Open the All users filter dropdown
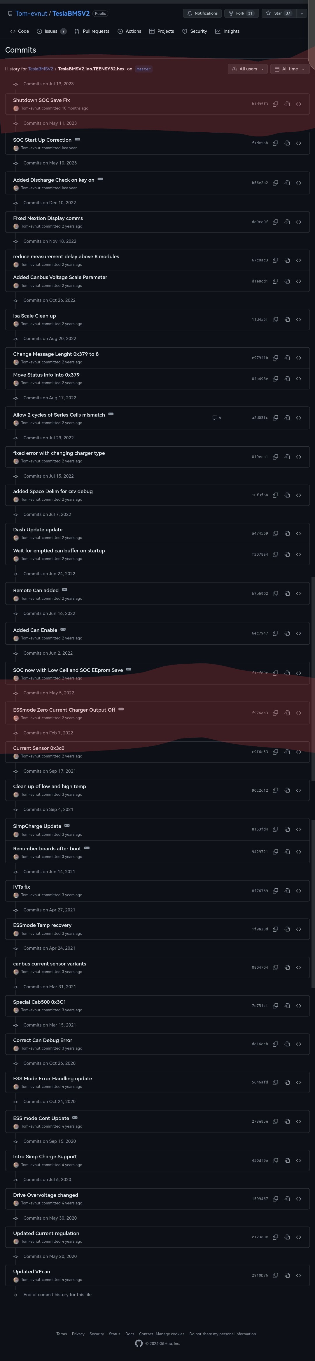The height and width of the screenshot is (1361, 315). [x=247, y=69]
